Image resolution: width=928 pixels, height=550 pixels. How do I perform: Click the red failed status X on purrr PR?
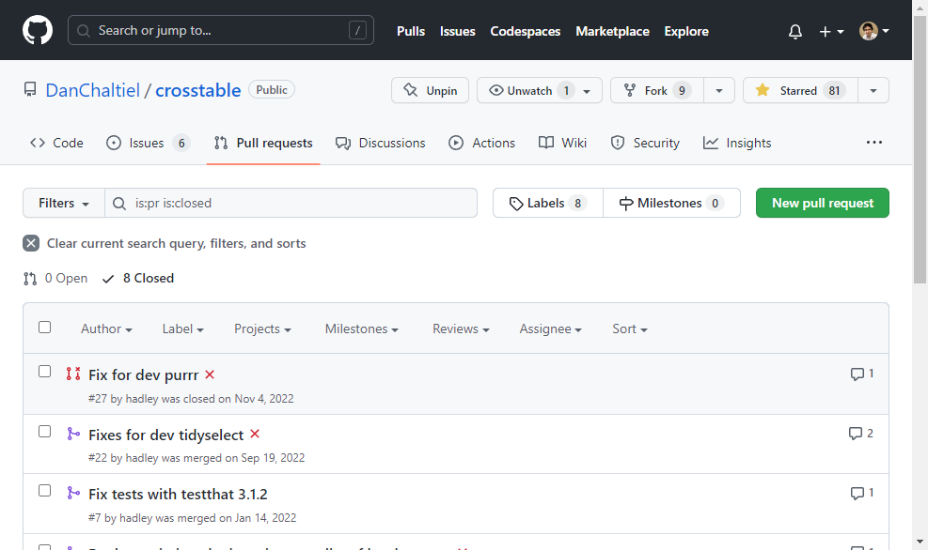210,374
